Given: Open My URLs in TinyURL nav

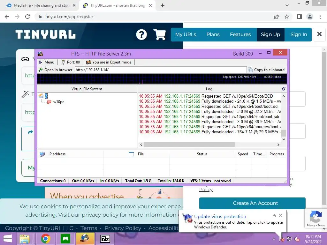Looking at the screenshot, I should coord(186,34).
